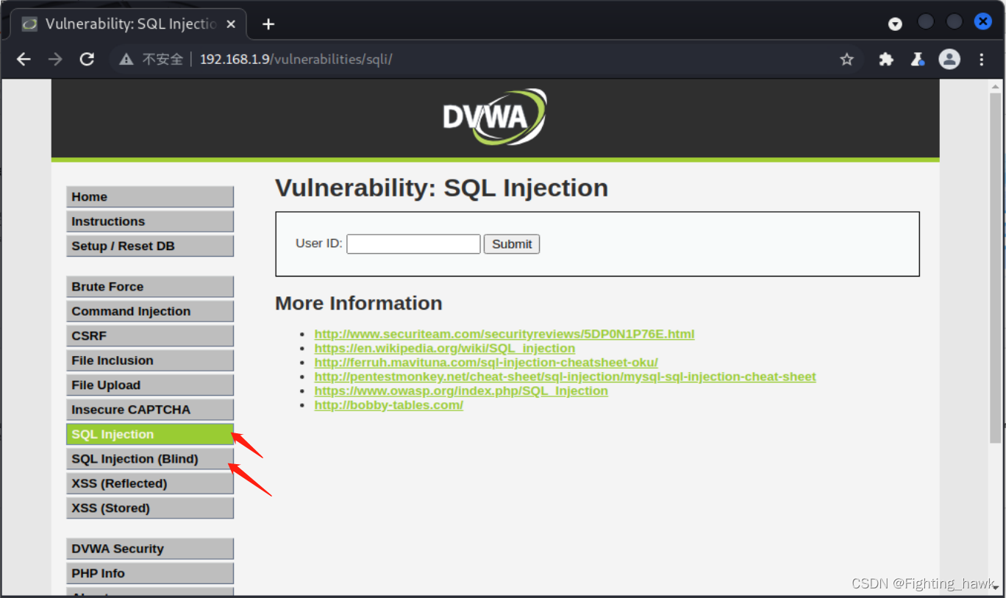1006x598 pixels.
Task: Open the SQL Injection (Blind) page
Action: click(150, 459)
